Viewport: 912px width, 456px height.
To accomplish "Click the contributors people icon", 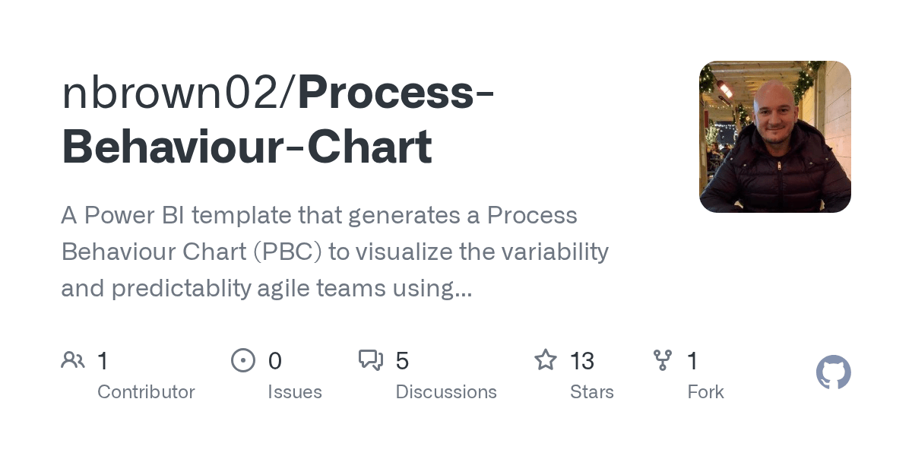I will [73, 359].
